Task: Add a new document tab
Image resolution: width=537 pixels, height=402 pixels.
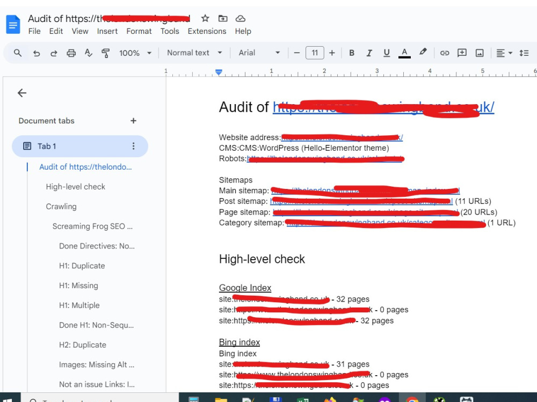Action: (133, 121)
